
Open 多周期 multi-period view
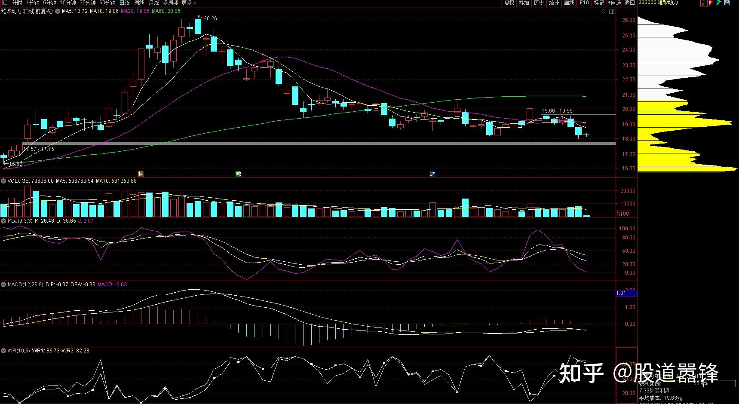coord(171,3)
